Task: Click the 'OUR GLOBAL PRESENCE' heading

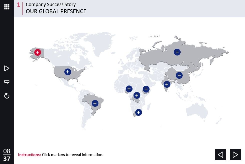Action: (56, 11)
